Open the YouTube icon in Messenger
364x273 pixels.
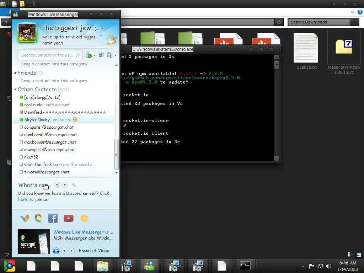(x=69, y=218)
